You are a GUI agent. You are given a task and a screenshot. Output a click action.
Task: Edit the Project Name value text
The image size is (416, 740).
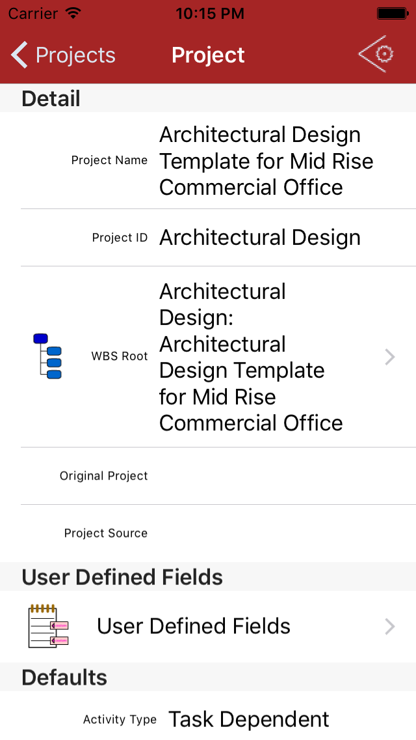266,161
